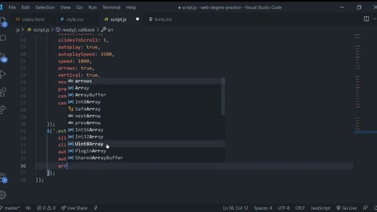Select the Uint8Array suggestion

146,144
